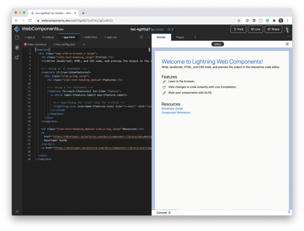
Task: Clear console with the trash icon
Action: tap(289, 212)
